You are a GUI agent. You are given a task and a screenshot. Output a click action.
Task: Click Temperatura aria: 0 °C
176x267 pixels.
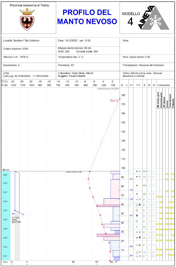(71, 57)
